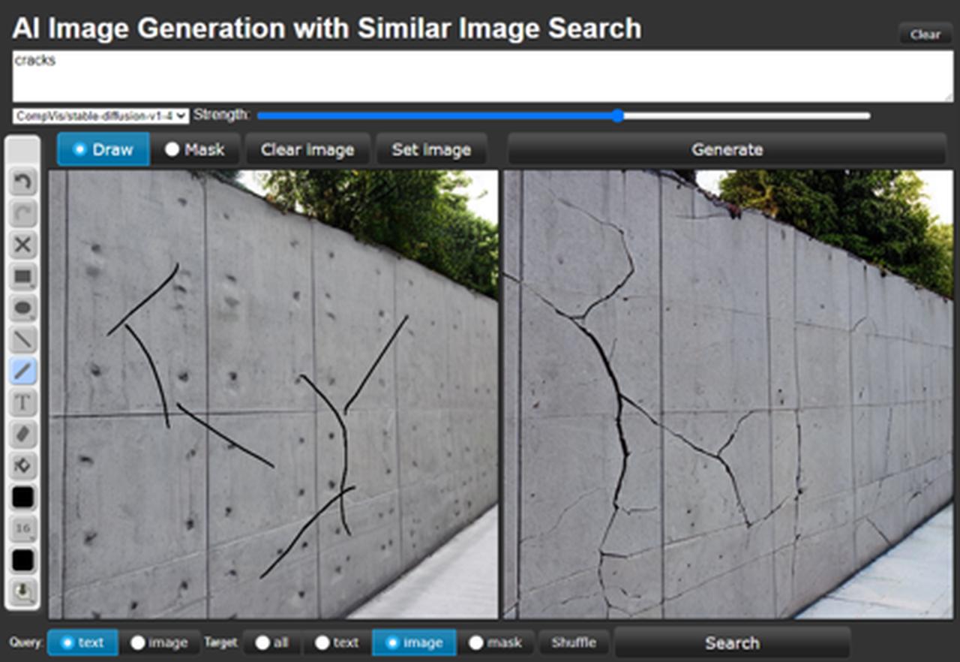
Task: Click the X clear-drawing tool icon
Action: pyautogui.click(x=22, y=245)
